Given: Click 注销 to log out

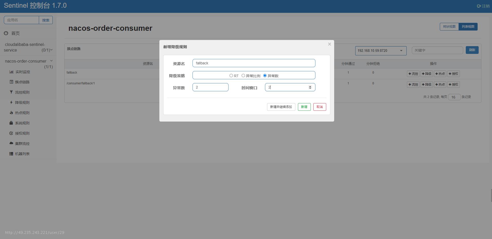Looking at the screenshot, I should pos(486,6).
